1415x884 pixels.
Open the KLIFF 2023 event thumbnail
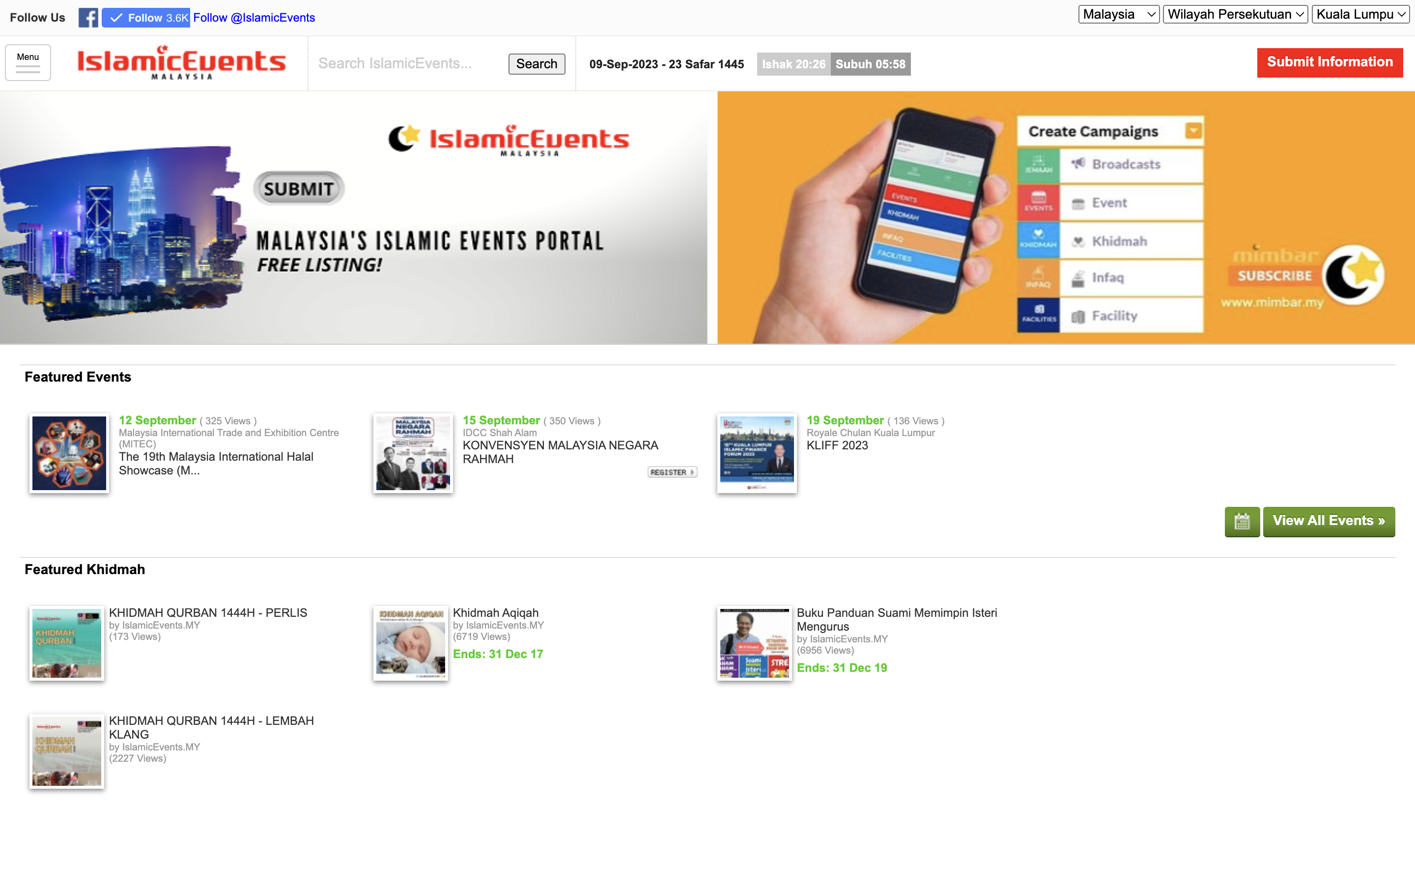pos(757,453)
